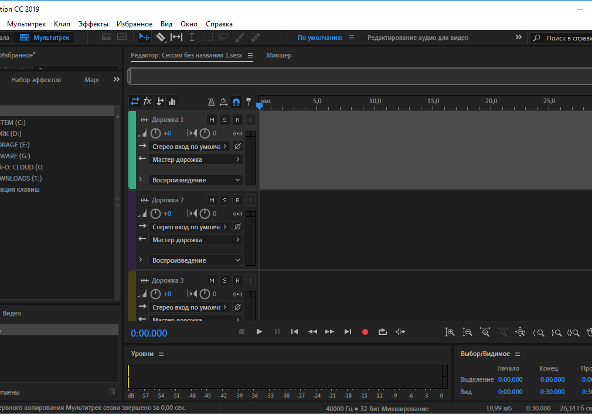
Task: Open the Справка menu
Action: click(219, 24)
